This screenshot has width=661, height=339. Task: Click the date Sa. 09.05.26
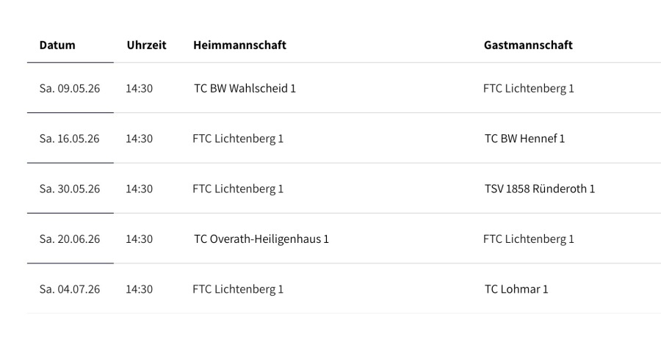(70, 88)
